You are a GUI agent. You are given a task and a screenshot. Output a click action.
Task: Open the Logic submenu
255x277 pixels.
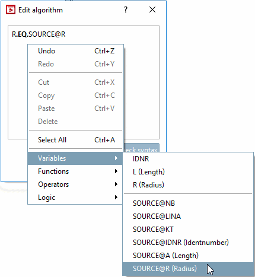(x=76, y=198)
